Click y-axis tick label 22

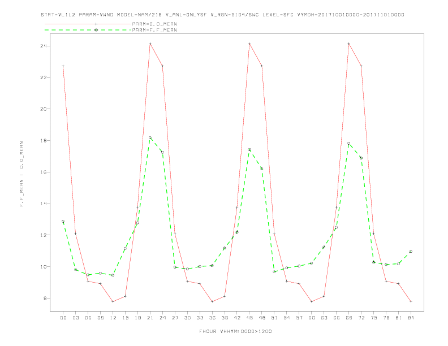coord(43,77)
